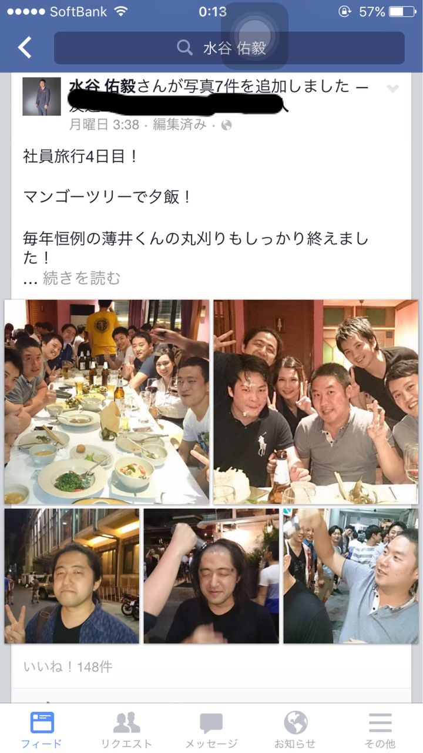423x753 pixels.
Task: Tap the public globe privacy icon
Action: 227,125
